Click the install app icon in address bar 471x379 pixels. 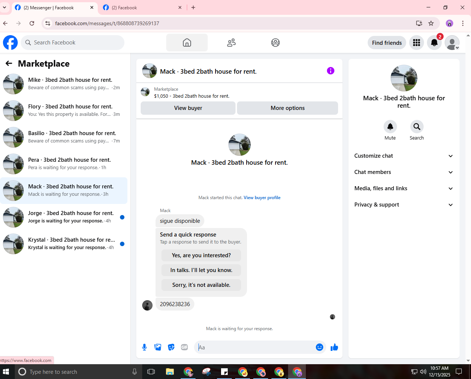click(419, 23)
